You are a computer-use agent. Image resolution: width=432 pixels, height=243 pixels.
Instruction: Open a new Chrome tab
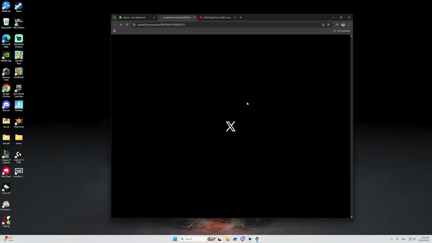[x=241, y=18]
